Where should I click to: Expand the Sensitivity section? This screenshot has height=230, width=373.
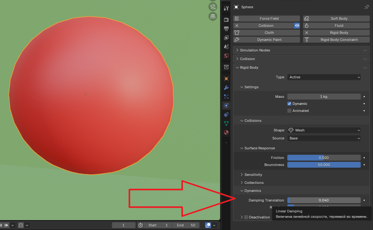coord(253,175)
